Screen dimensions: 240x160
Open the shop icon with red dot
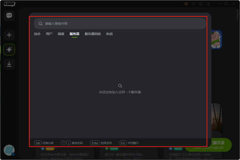coord(186,4)
